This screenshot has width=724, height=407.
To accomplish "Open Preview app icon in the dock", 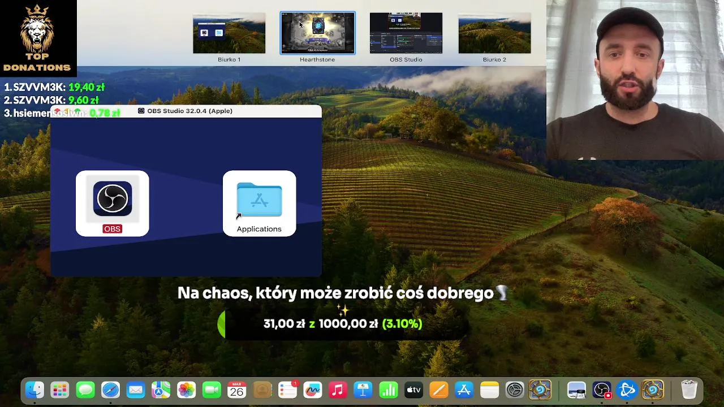I will tap(576, 390).
